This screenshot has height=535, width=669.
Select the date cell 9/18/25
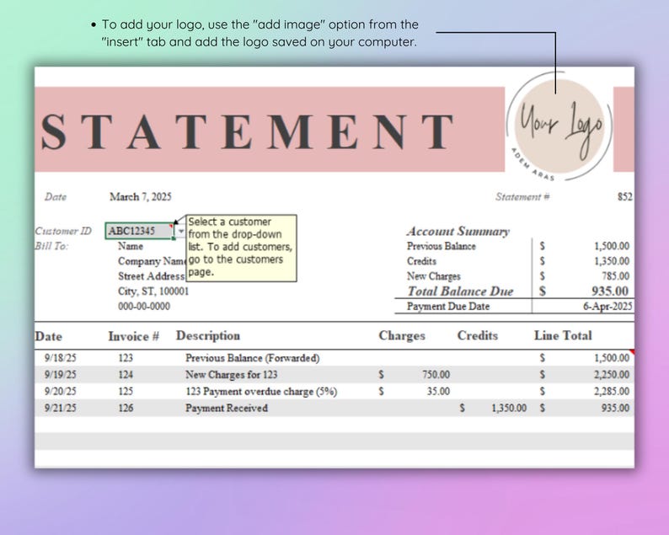pyautogui.click(x=60, y=358)
